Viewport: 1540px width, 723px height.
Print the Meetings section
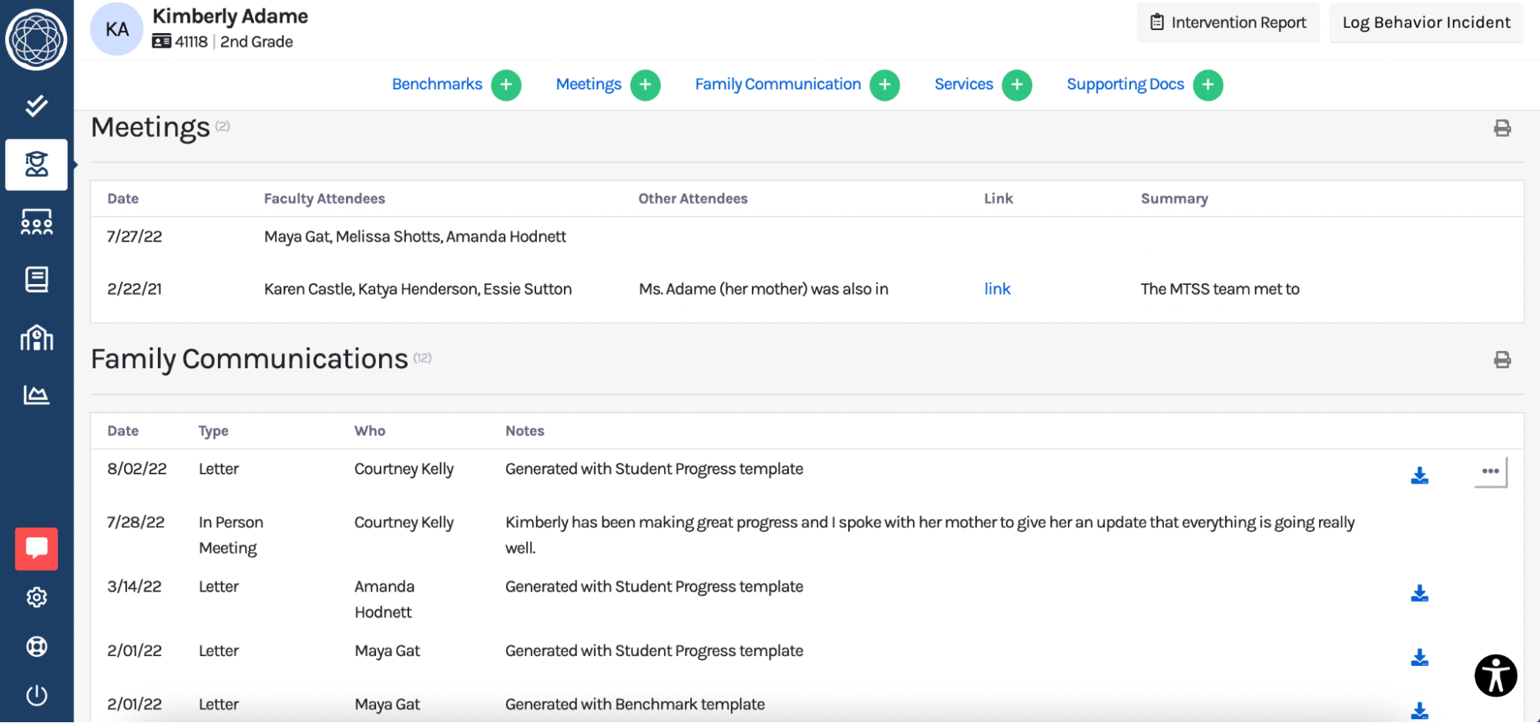point(1501,128)
